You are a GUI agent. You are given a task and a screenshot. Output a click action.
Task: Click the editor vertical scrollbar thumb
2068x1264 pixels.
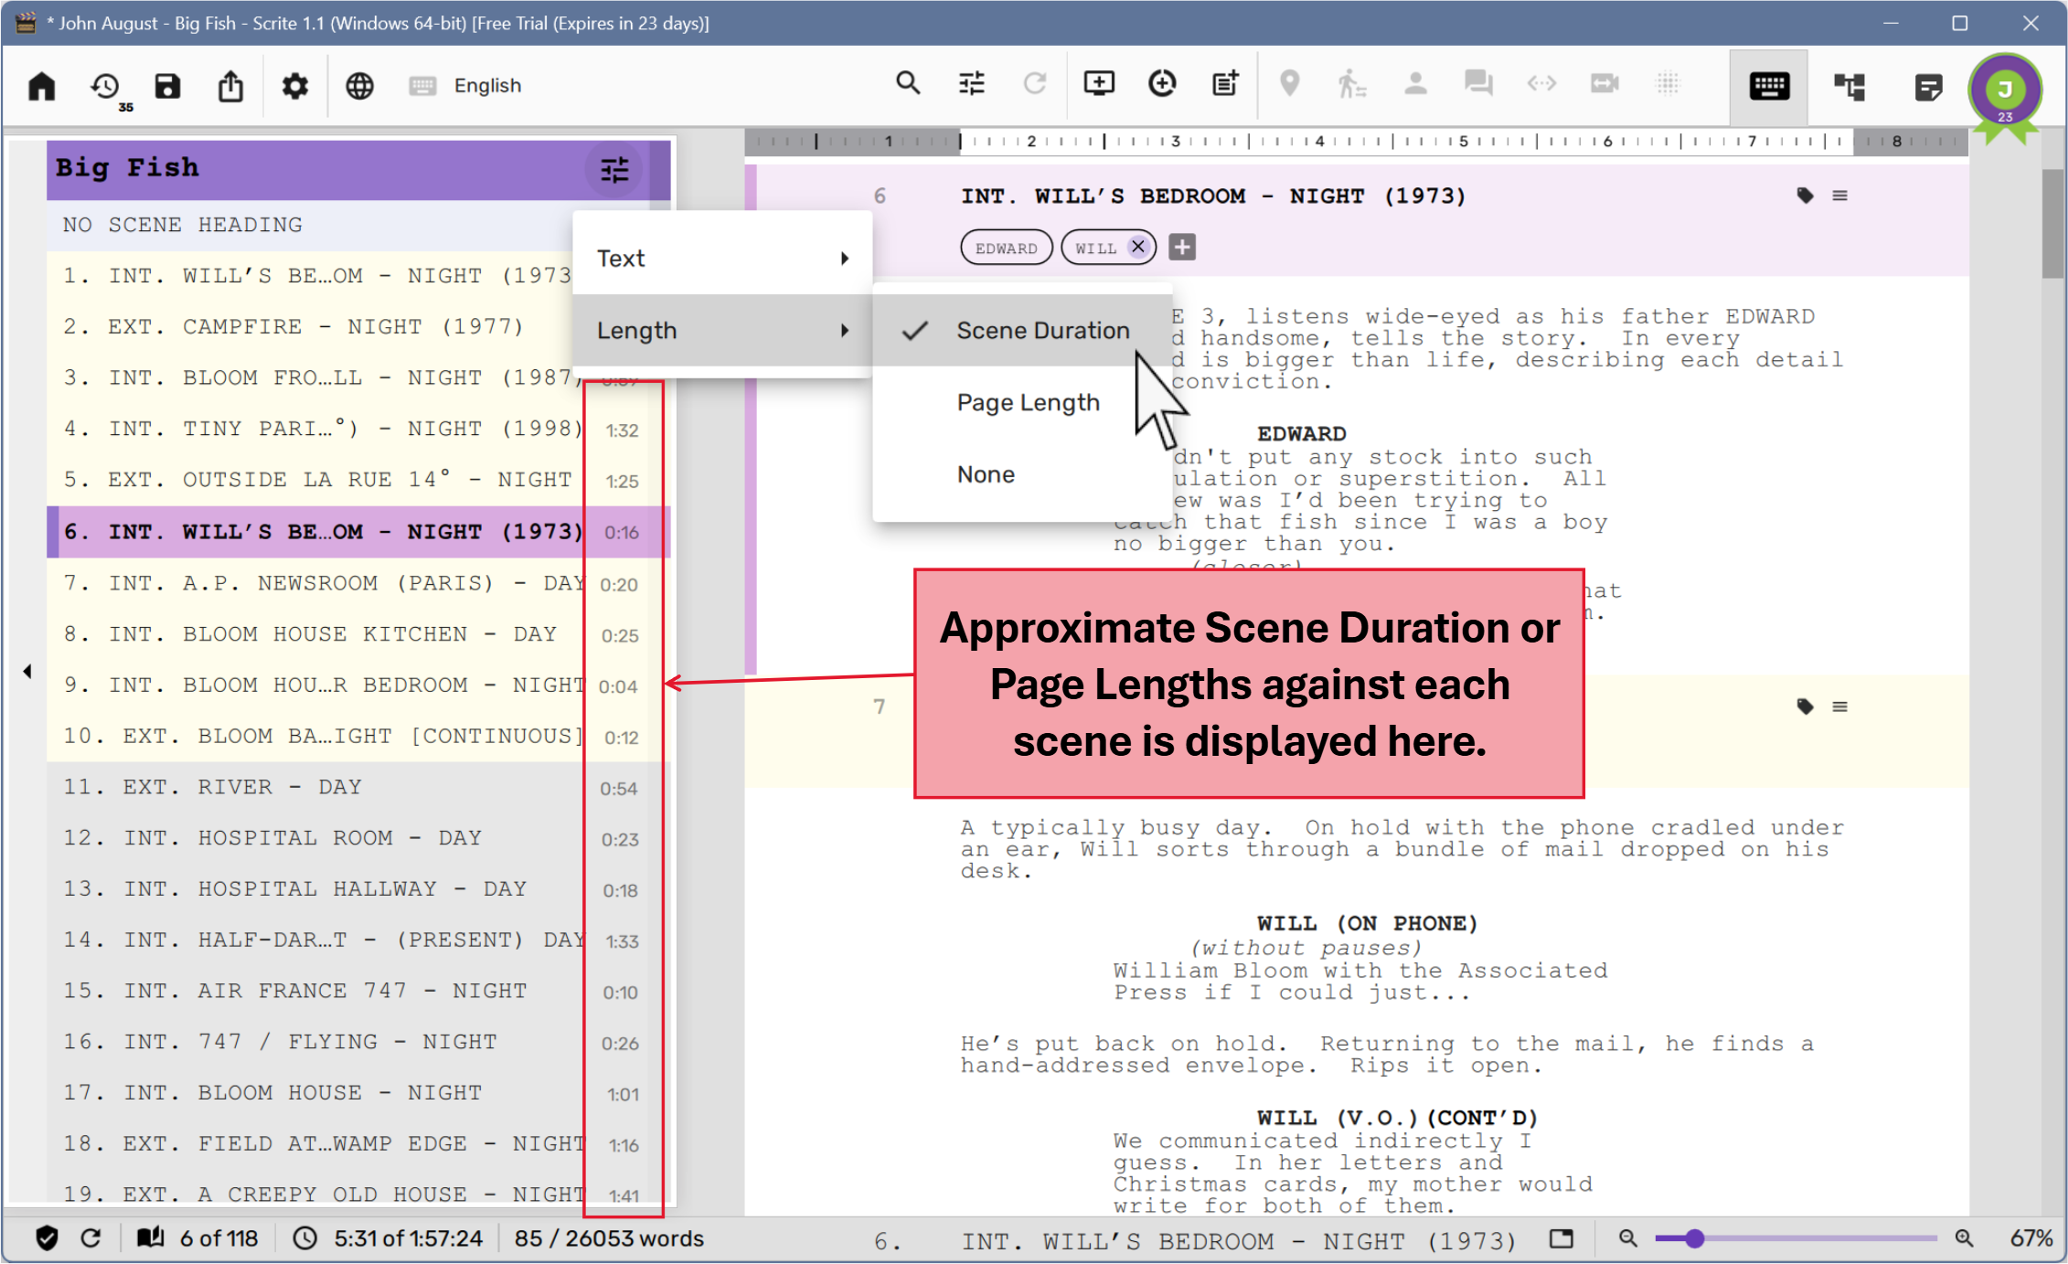tap(2052, 224)
